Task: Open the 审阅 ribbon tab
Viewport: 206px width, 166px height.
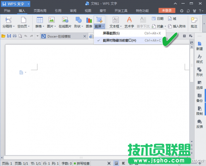Action: (x=73, y=11)
